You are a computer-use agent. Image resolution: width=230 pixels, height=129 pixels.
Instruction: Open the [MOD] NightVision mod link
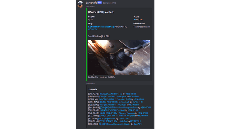point(107,119)
